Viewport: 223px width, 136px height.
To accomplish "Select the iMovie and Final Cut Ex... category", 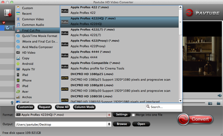I will click(38, 42).
